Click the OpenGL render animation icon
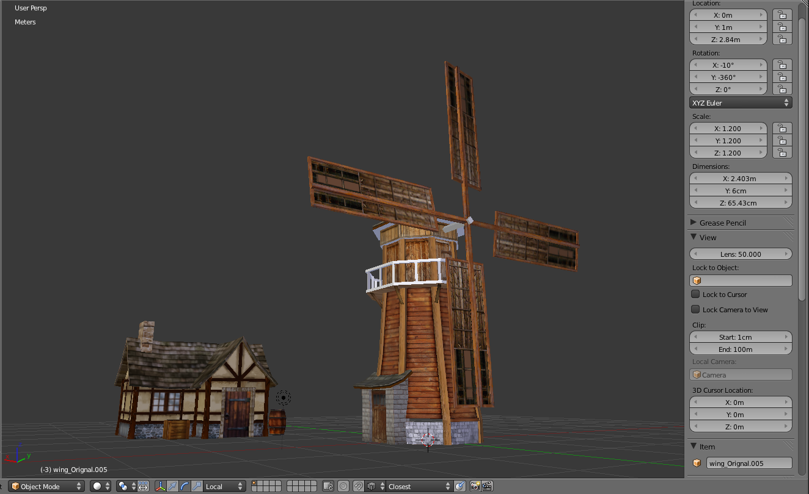This screenshot has width=809, height=494. 487,486
